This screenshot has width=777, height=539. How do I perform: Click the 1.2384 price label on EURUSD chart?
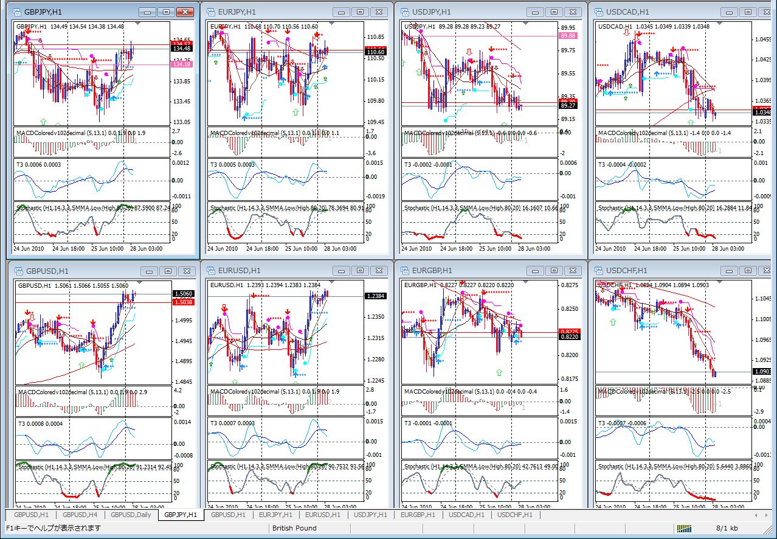[375, 296]
